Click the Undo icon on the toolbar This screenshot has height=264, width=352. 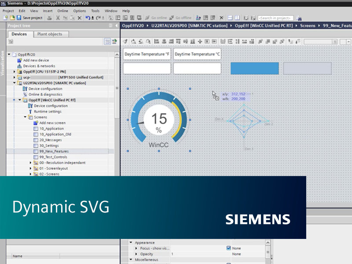tap(88, 17)
